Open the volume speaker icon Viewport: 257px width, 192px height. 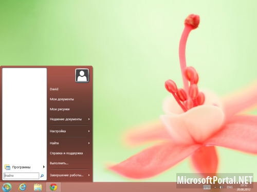point(221,187)
